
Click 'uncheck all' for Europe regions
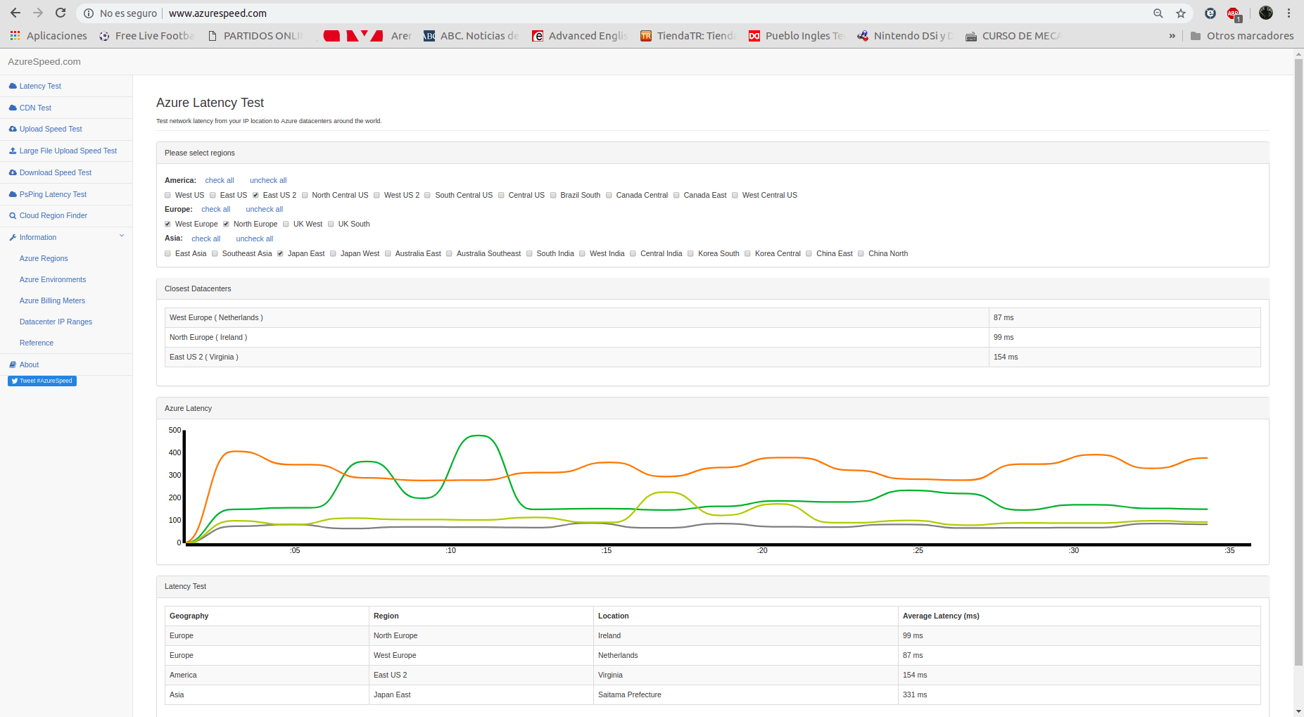coord(265,209)
